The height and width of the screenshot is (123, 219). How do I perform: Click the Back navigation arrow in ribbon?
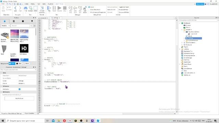pos(15,8)
